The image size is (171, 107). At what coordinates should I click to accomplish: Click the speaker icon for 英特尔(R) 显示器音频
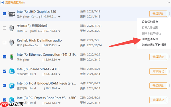point(12,28)
